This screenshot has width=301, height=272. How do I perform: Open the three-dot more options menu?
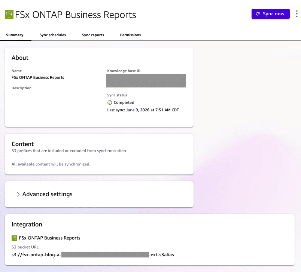tap(297, 14)
